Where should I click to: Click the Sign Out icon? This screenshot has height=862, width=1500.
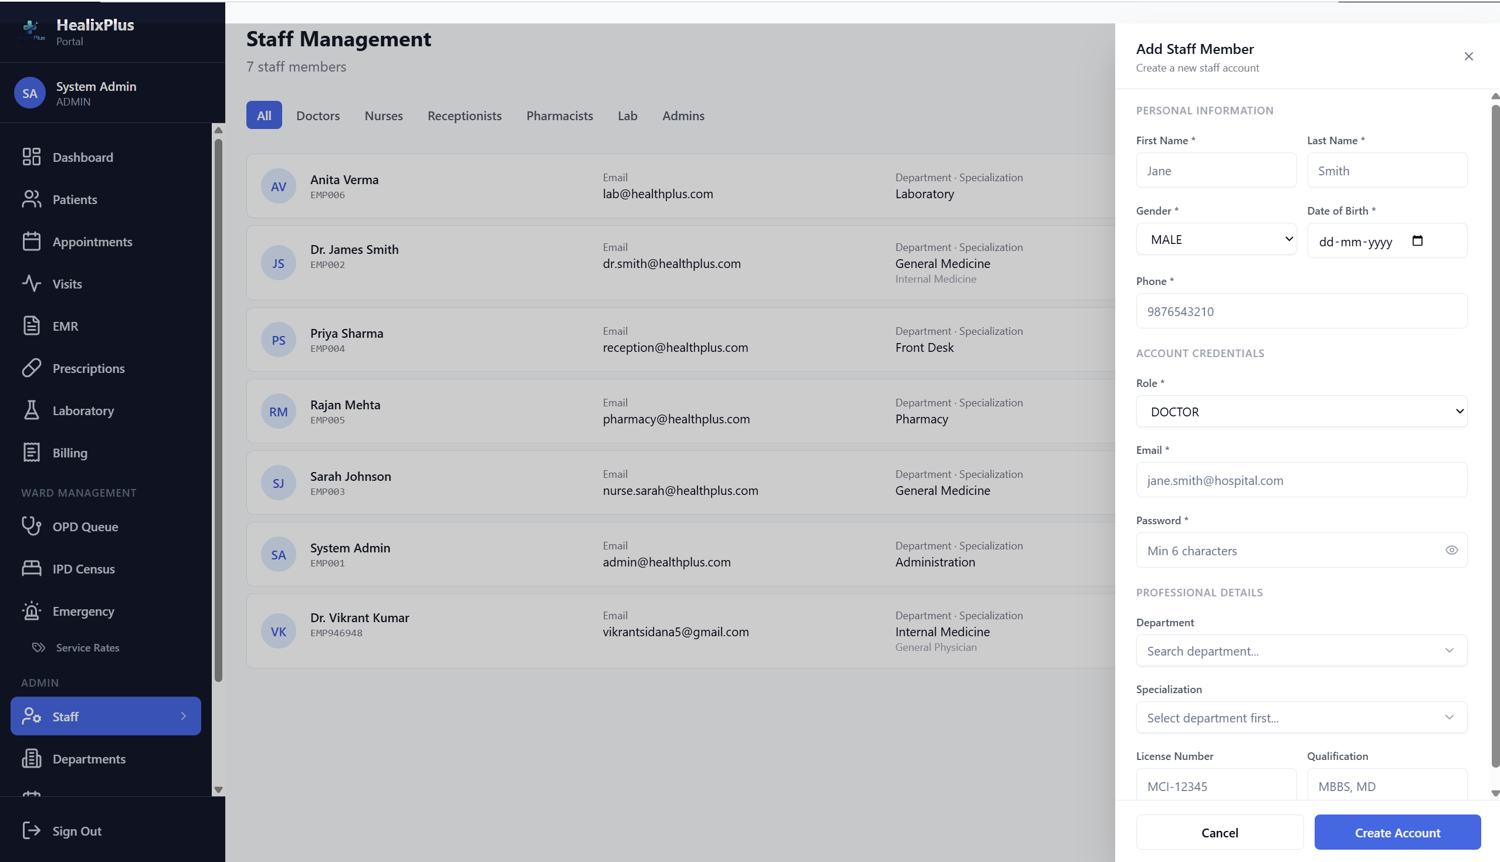tap(32, 830)
